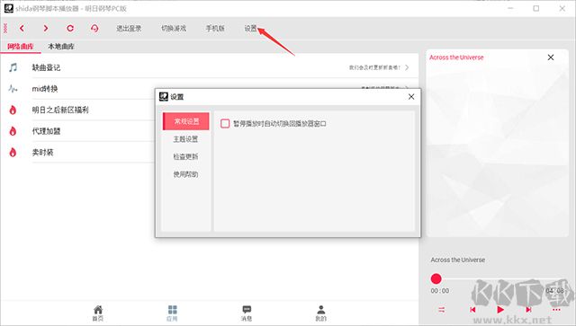This screenshot has width=576, height=326.
Task: Click the grey Across the Universe track name
Action: 458,260
